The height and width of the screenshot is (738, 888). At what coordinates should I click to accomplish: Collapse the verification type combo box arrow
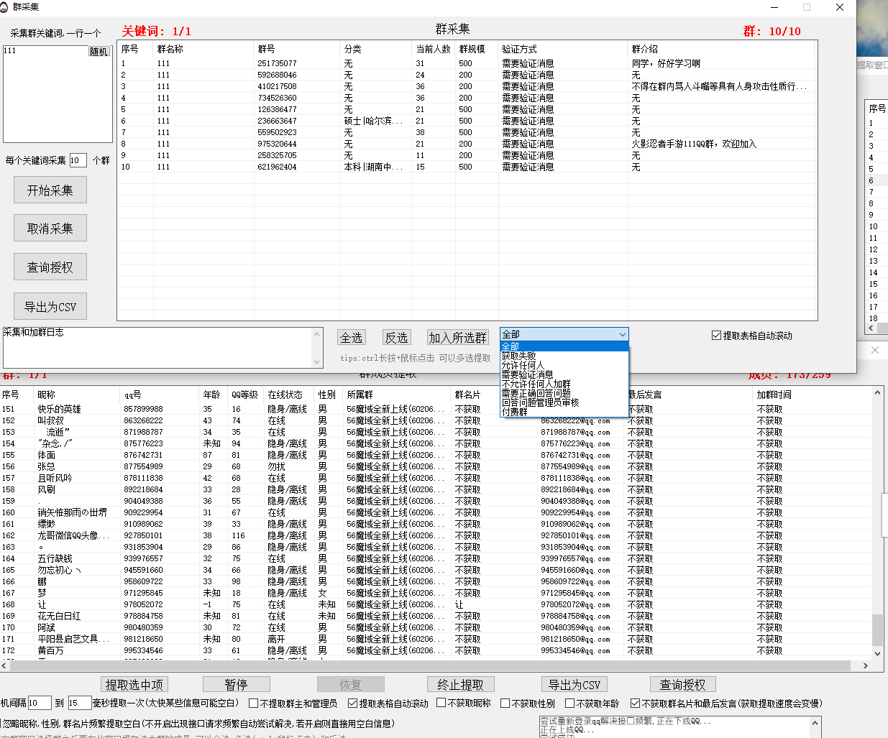pos(622,335)
